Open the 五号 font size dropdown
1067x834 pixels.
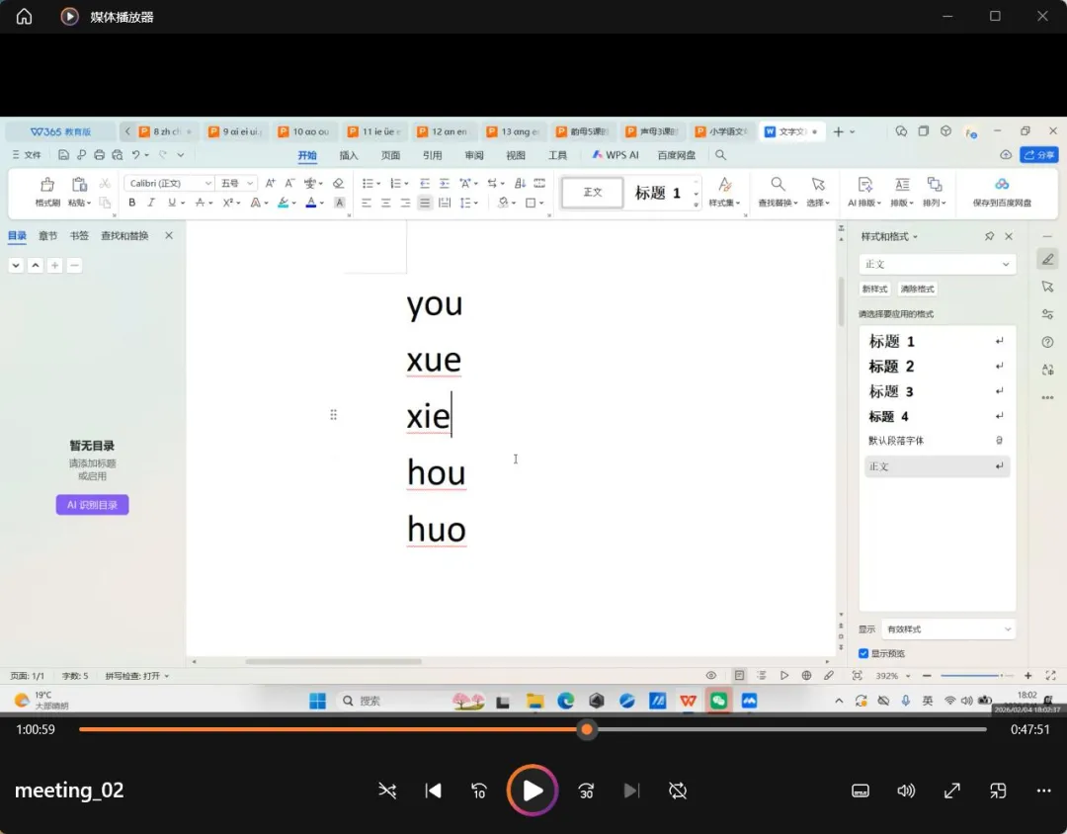[x=250, y=184]
